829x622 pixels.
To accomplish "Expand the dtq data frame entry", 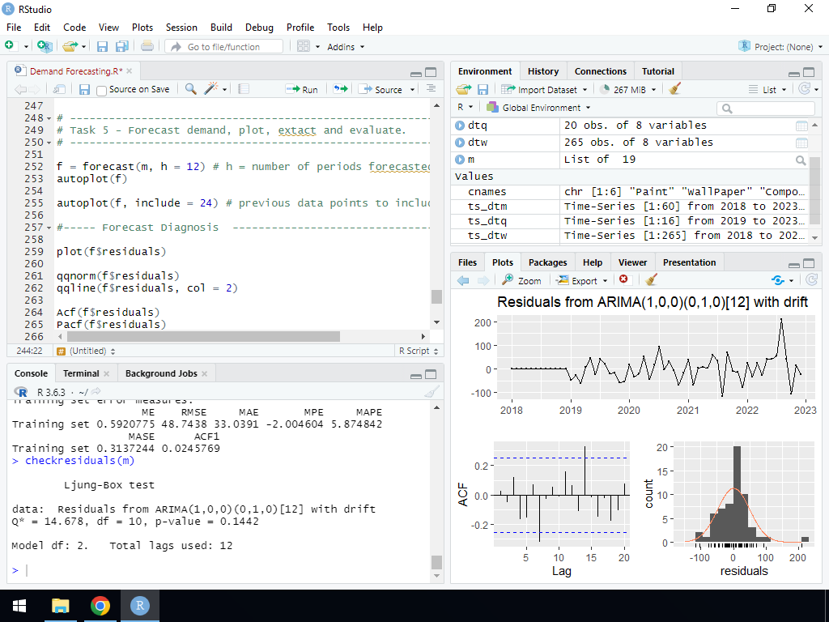I will [460, 126].
